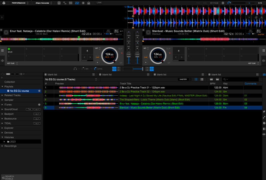Click the related tracks icon on right sidebar
The height and width of the screenshot is (180, 266).
point(264,117)
